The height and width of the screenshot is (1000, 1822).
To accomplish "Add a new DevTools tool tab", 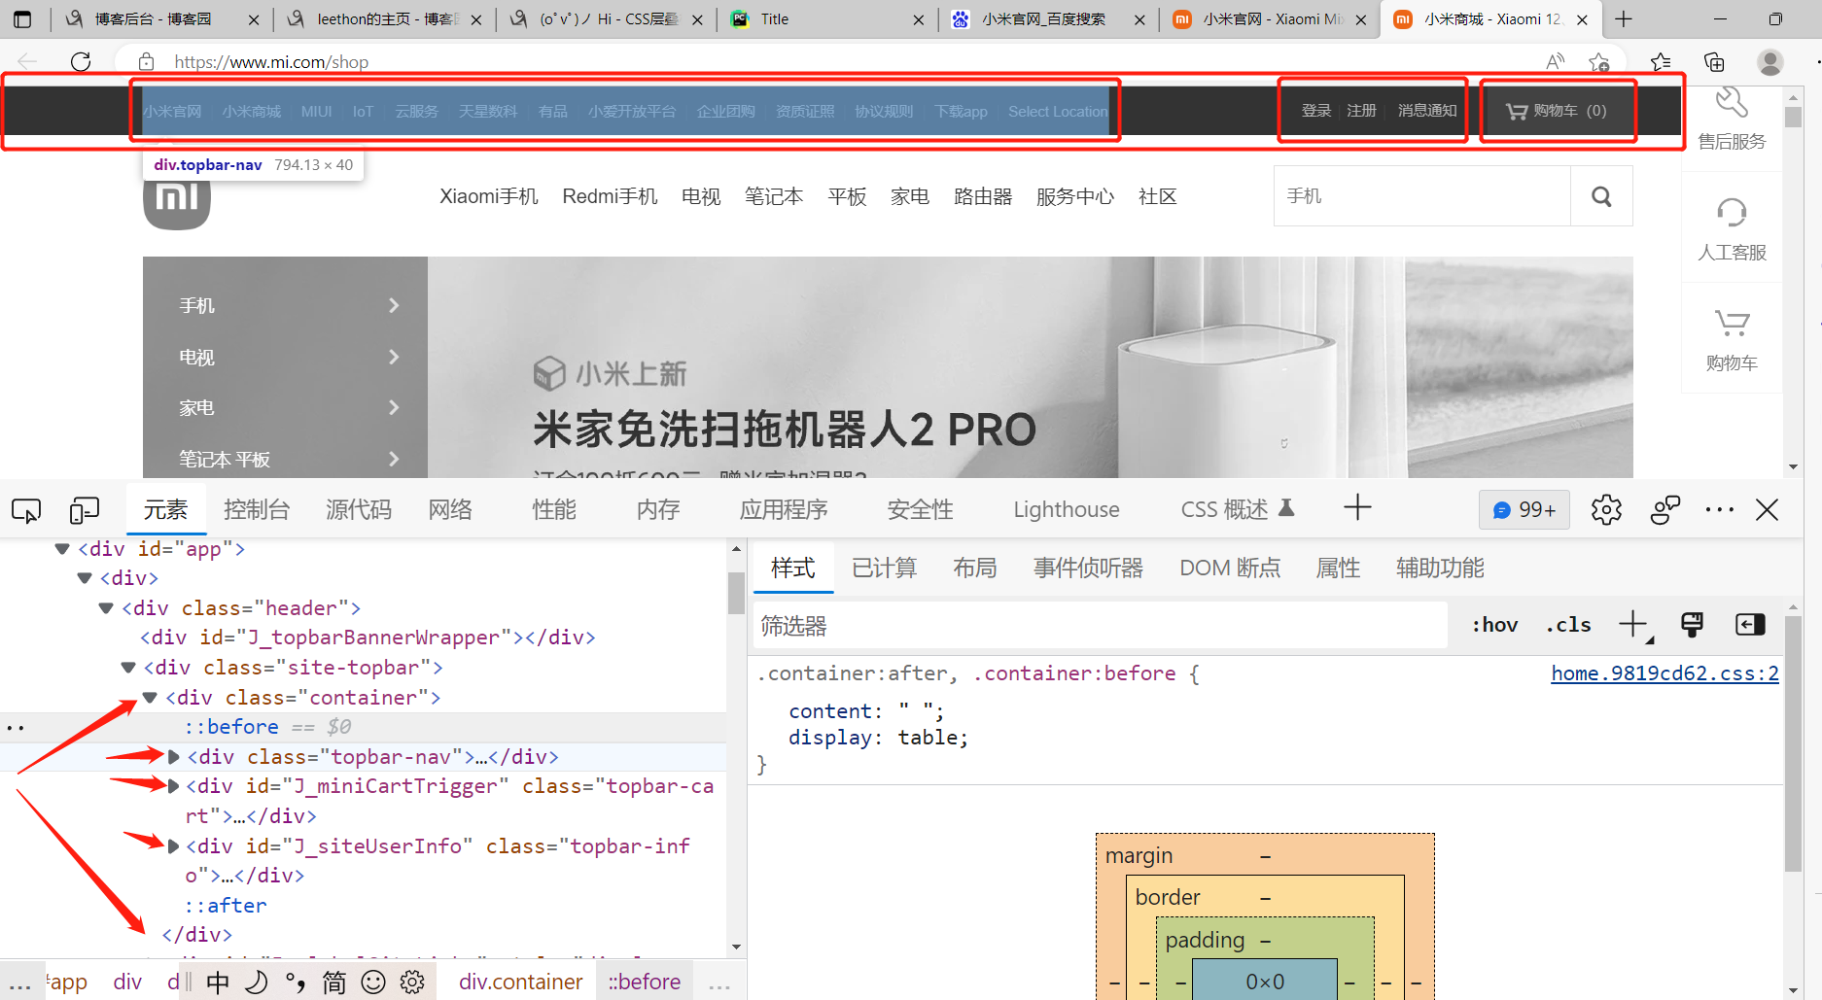I will pyautogui.click(x=1357, y=507).
